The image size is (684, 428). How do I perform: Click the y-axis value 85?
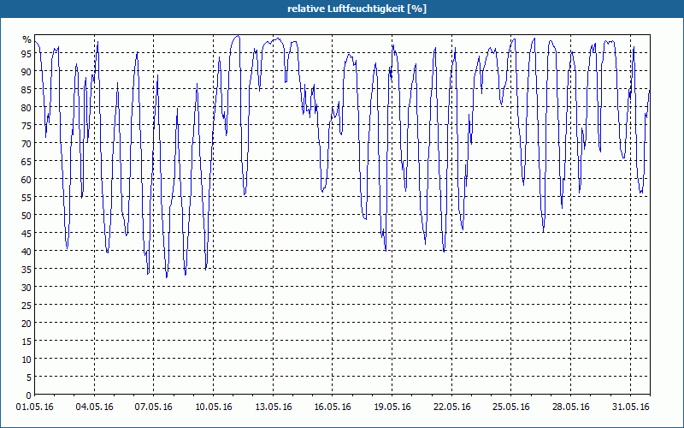[x=27, y=90]
